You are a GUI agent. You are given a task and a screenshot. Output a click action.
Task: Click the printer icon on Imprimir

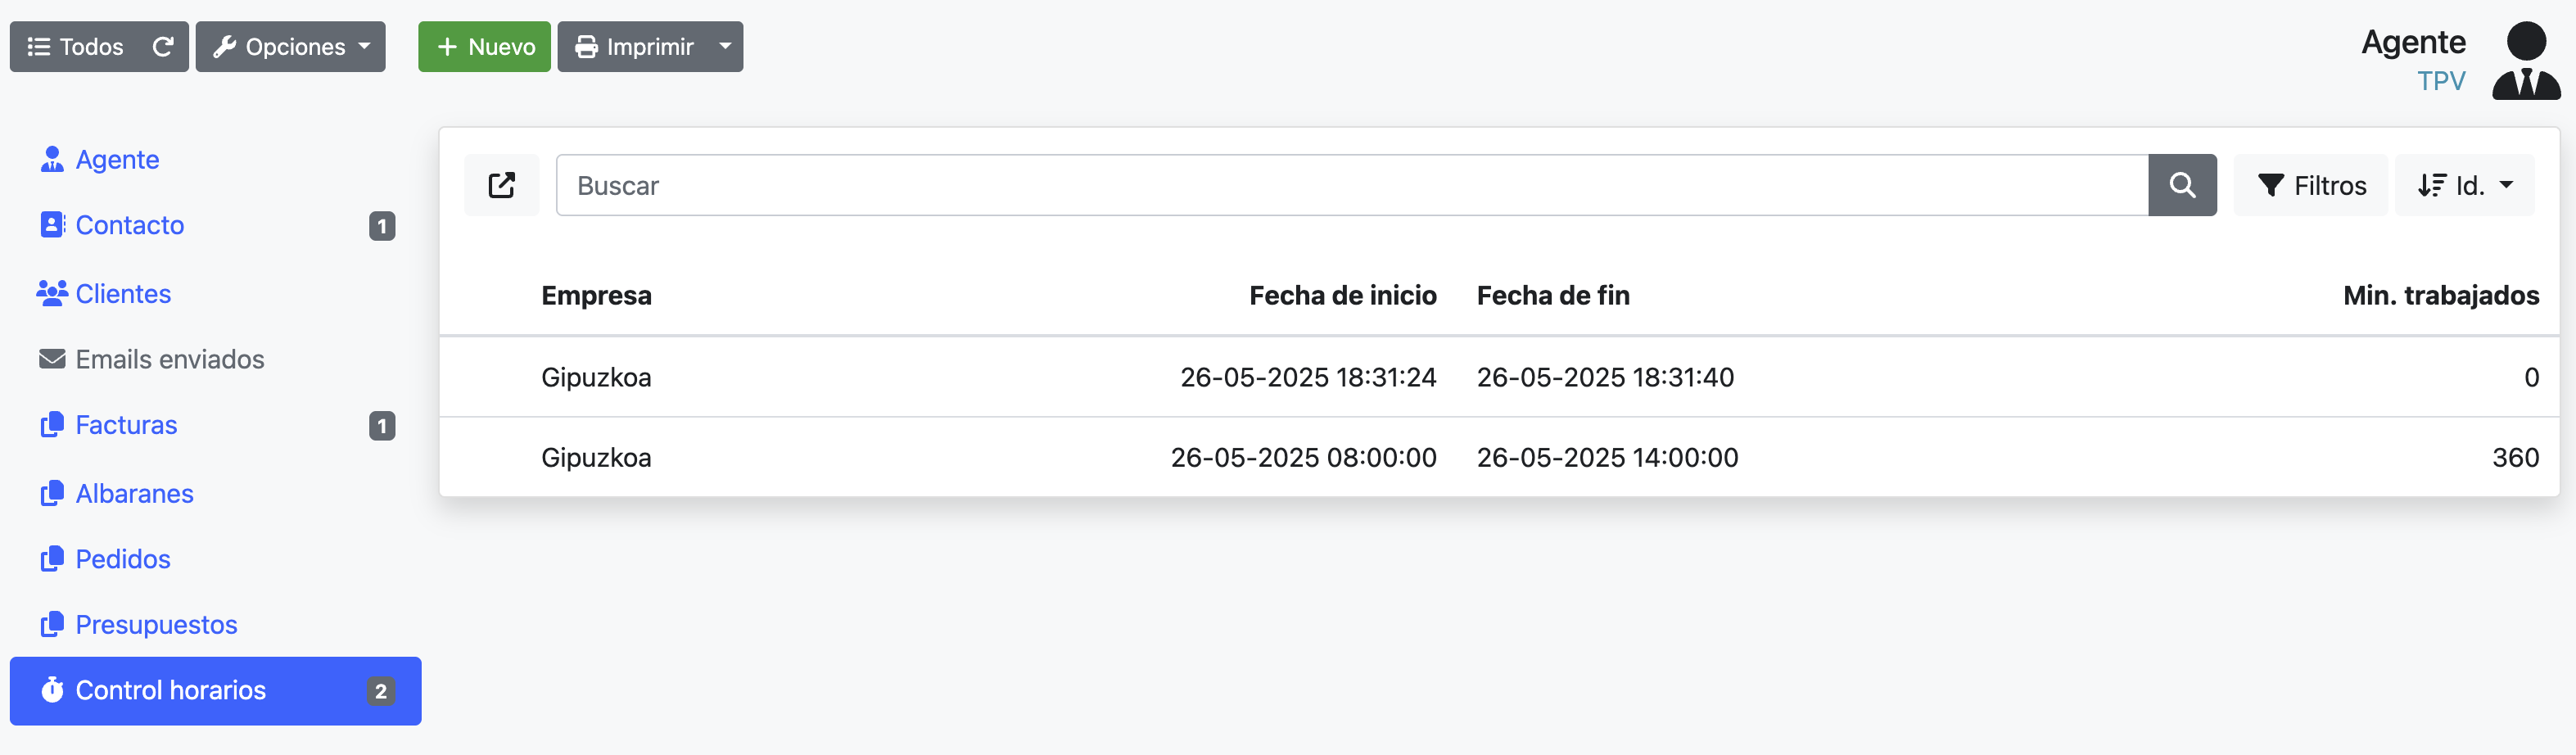pos(586,47)
